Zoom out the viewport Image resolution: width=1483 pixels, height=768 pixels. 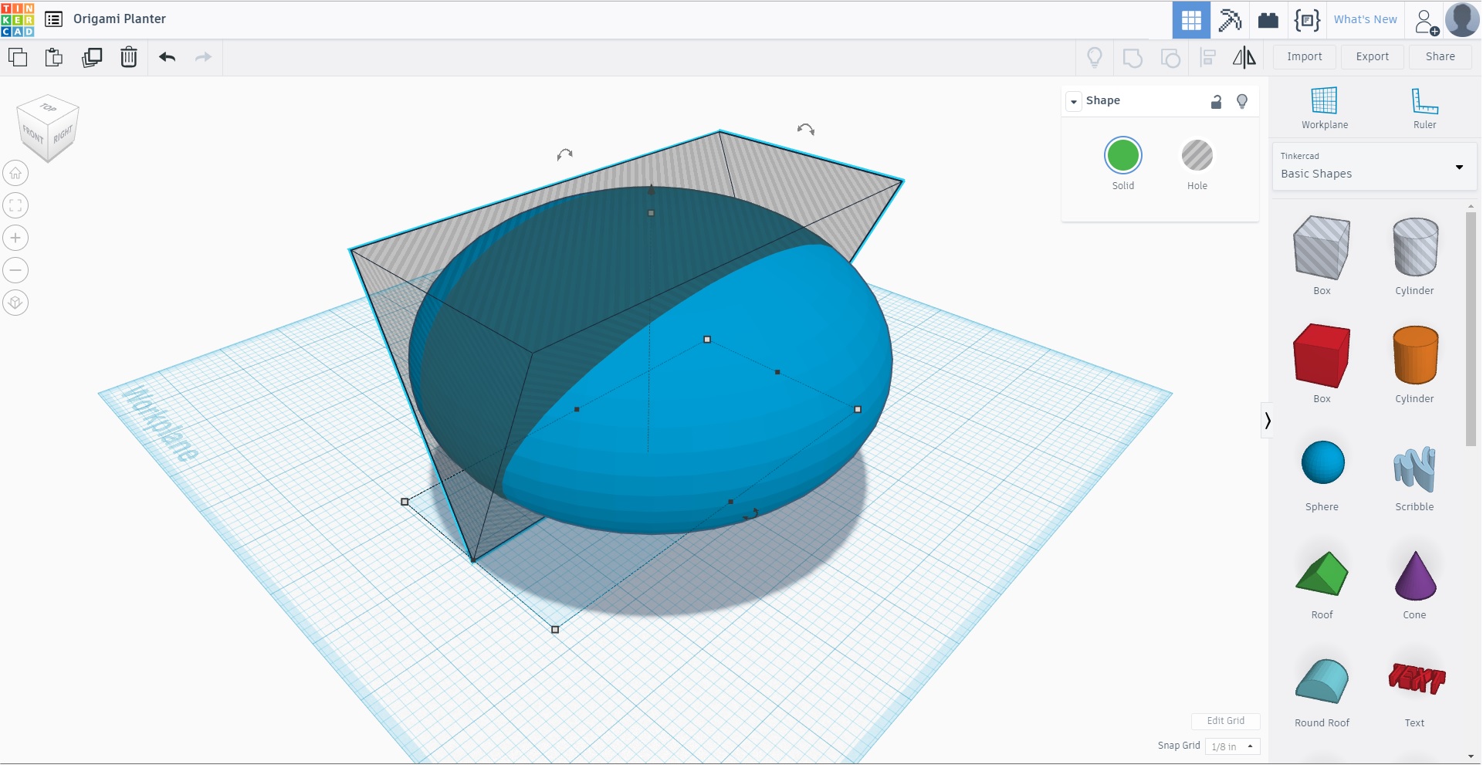pos(15,270)
